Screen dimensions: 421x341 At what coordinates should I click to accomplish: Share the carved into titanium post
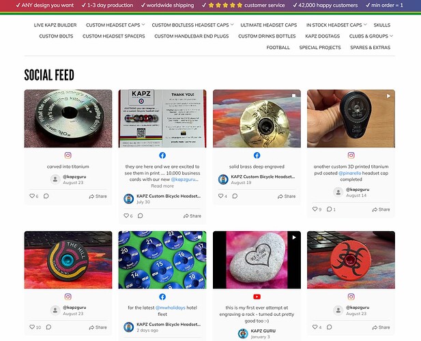[x=98, y=196]
